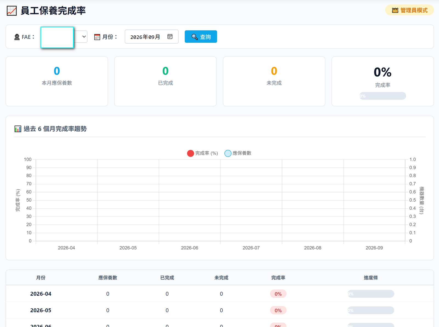
Task: Click the progress bar under 完成率 card
Action: (382, 96)
